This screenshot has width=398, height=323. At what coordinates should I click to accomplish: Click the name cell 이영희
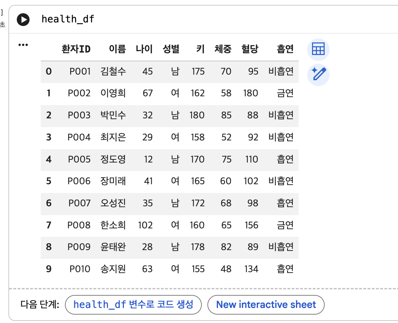113,93
